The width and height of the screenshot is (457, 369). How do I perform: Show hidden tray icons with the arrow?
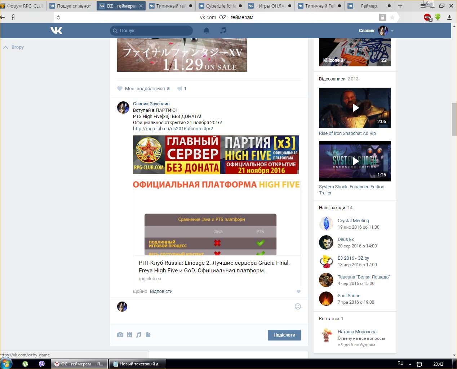click(410, 364)
